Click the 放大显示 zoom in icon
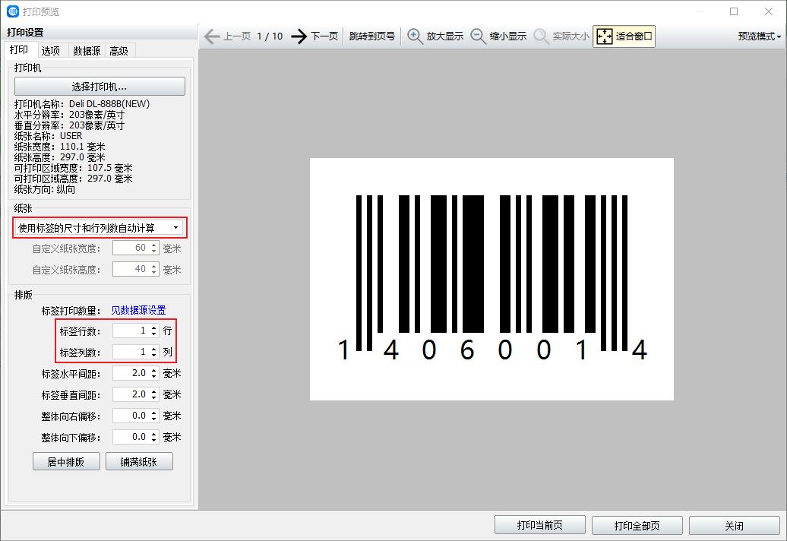This screenshot has width=787, height=541. tap(415, 36)
